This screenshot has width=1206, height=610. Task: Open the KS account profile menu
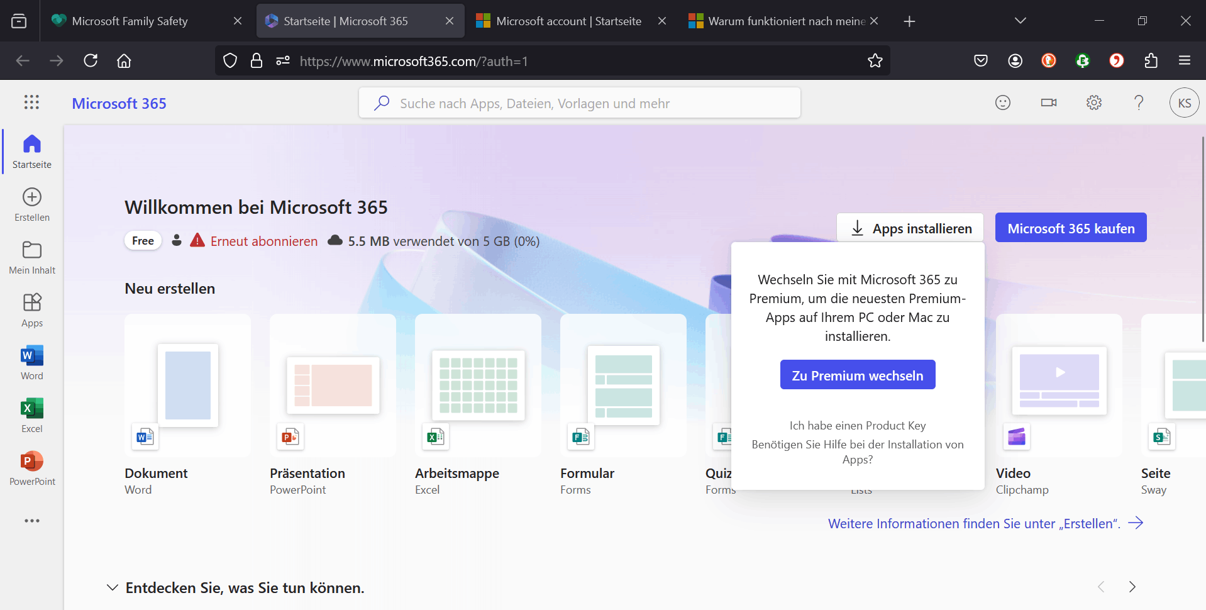(x=1185, y=103)
